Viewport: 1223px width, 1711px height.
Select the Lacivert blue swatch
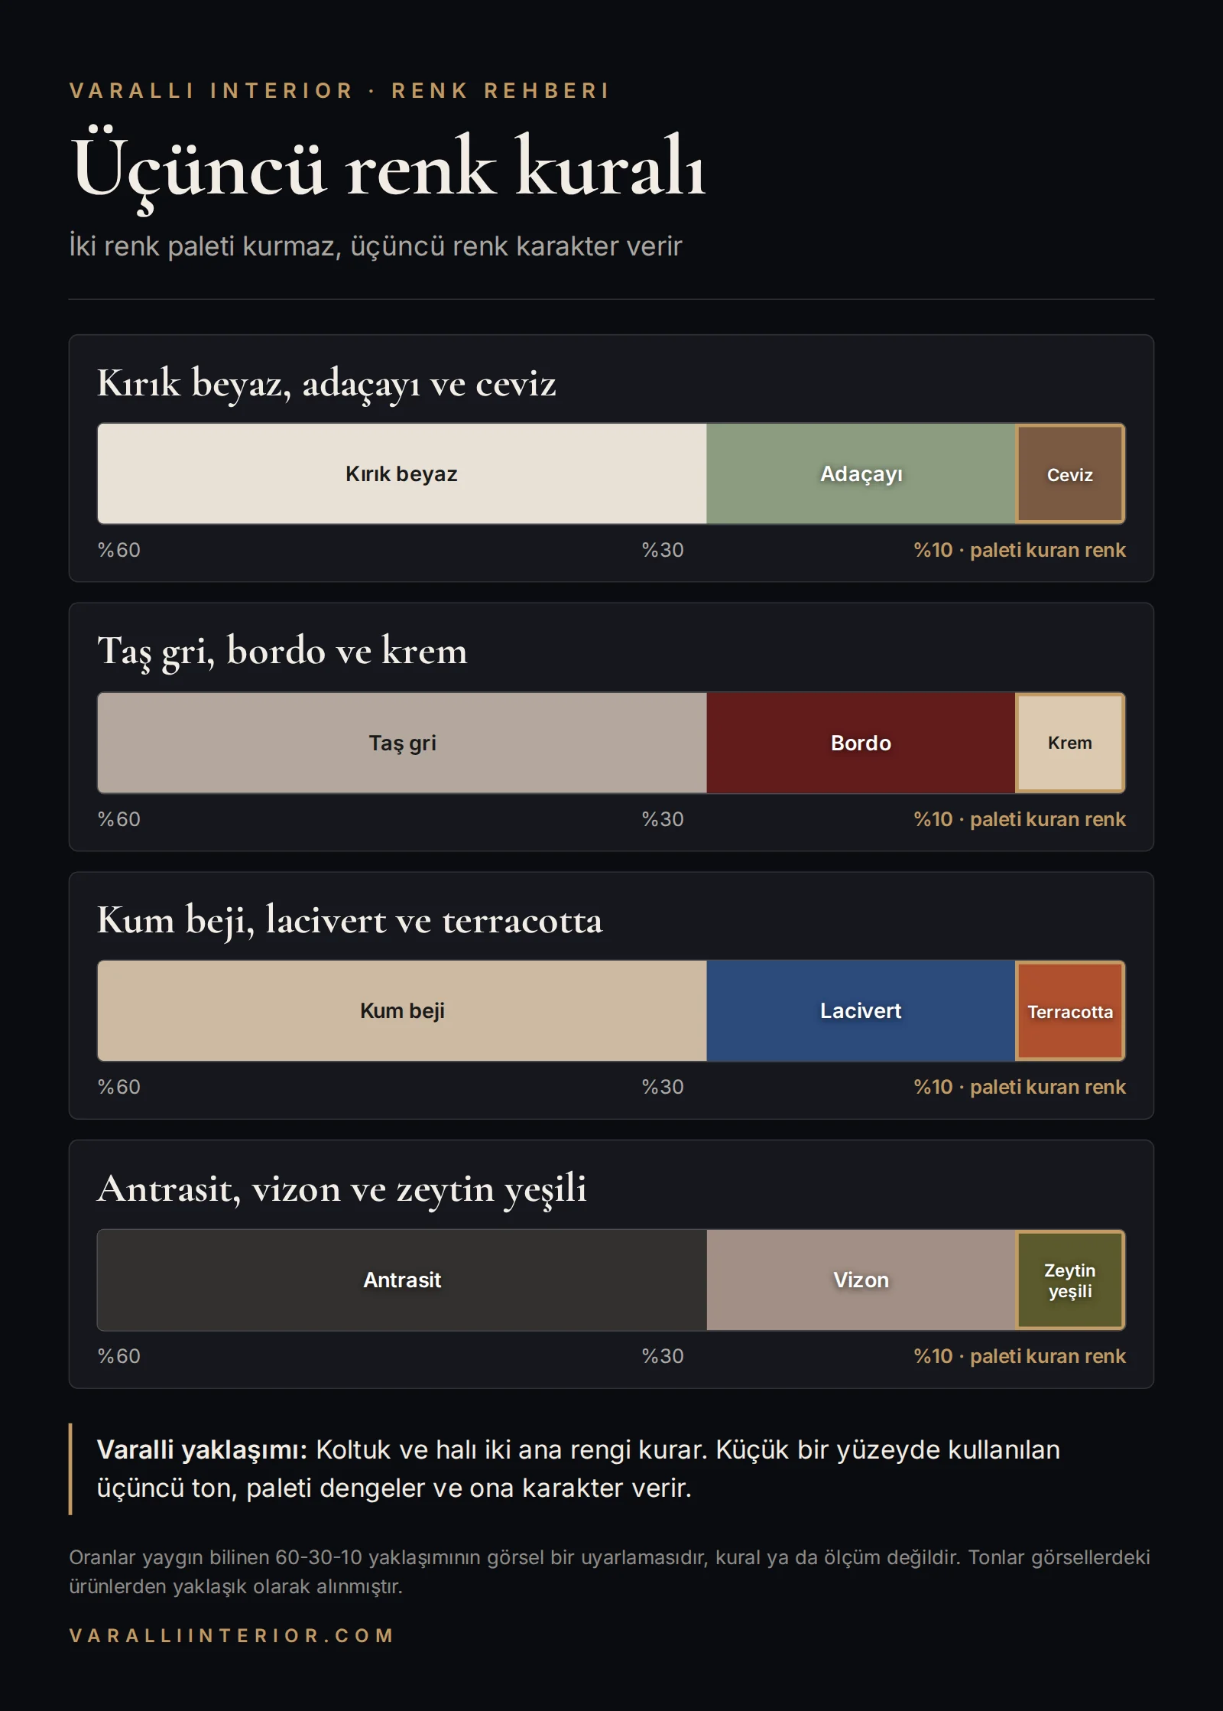pos(861,1010)
